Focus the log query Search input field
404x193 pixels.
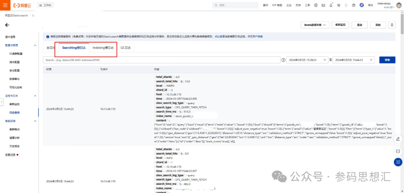[162, 60]
